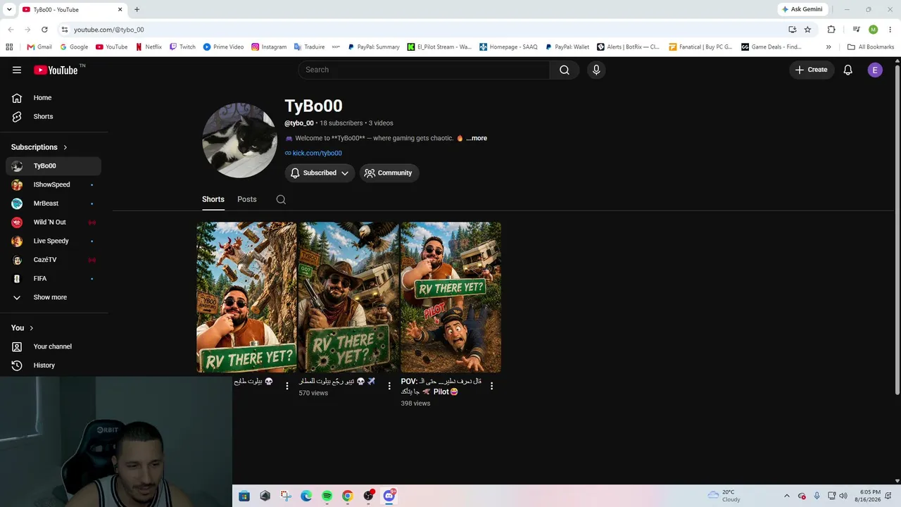Select TyBo00 in subscriptions list
The image size is (901, 507).
coord(53,166)
